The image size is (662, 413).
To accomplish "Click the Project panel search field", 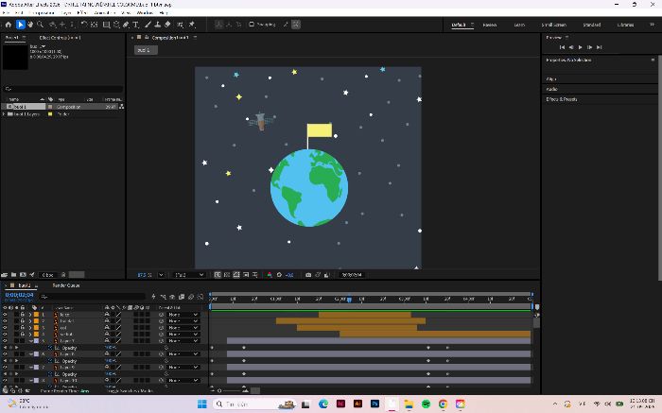I will point(63,89).
